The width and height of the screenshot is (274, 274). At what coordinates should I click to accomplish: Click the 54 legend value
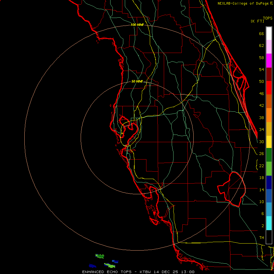coord(262,69)
